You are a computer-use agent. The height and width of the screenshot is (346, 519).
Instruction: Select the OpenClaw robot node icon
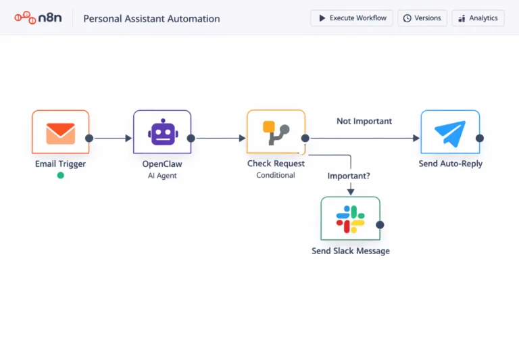(162, 132)
